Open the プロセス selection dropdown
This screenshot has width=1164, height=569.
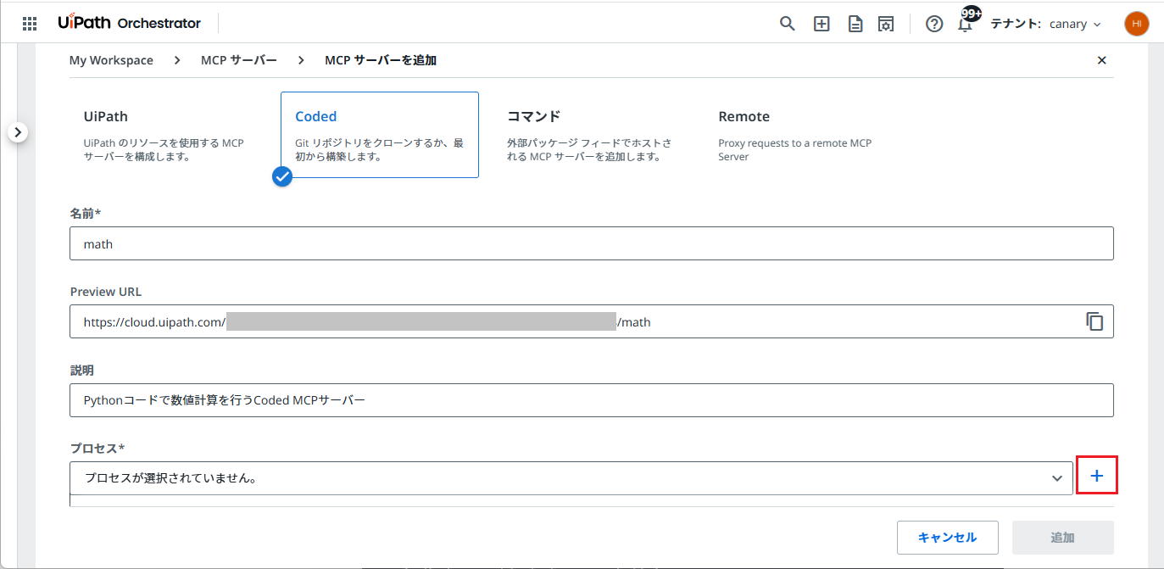pos(571,478)
